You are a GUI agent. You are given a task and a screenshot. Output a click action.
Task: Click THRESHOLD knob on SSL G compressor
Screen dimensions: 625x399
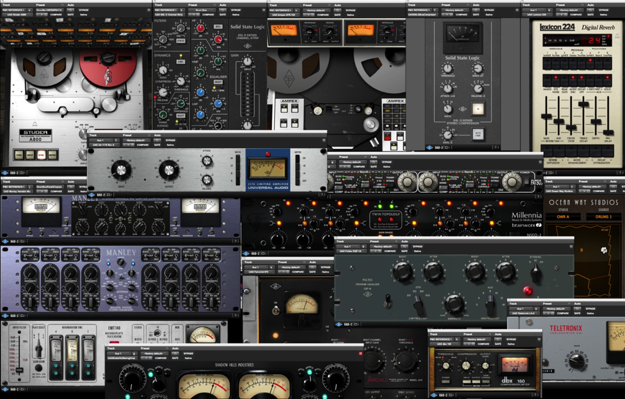(447, 69)
